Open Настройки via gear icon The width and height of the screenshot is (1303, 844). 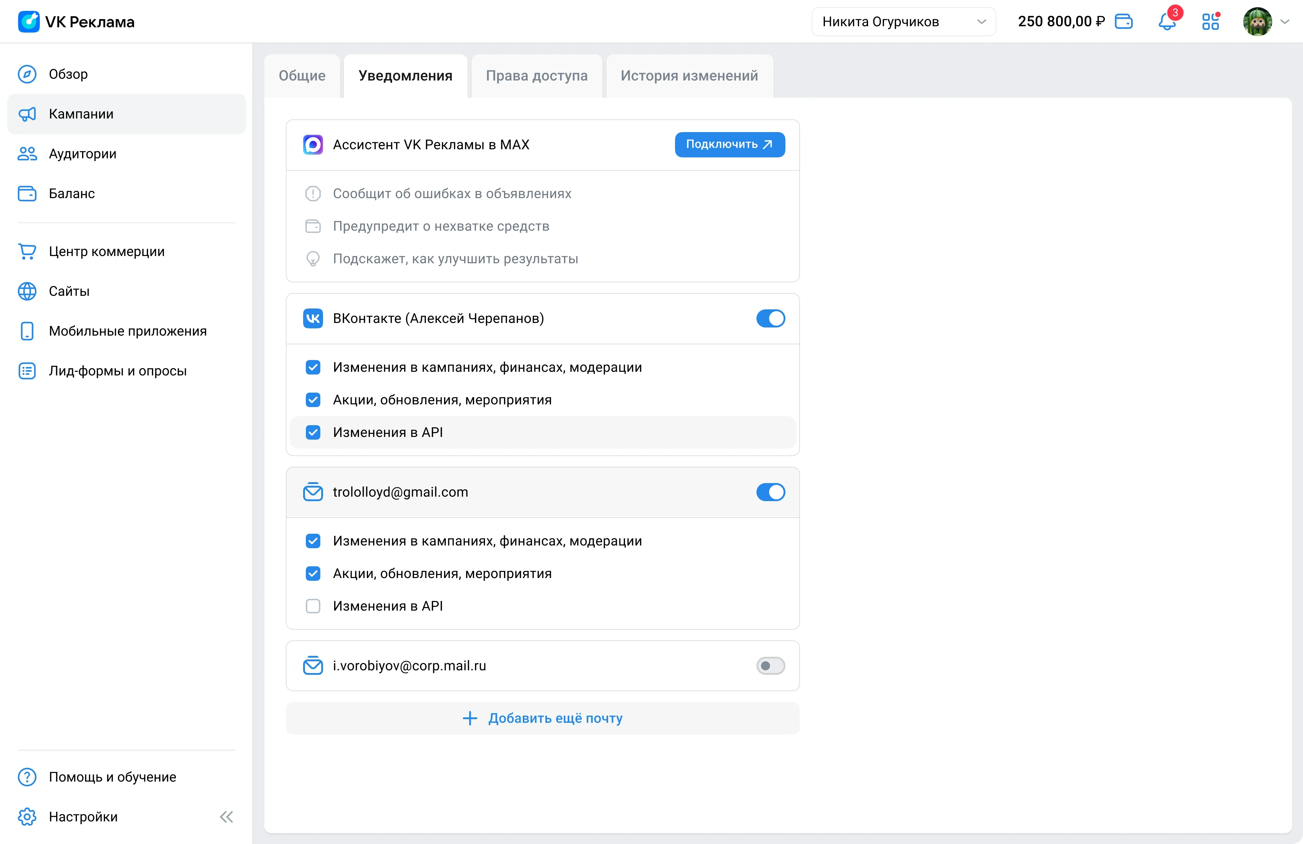(27, 817)
